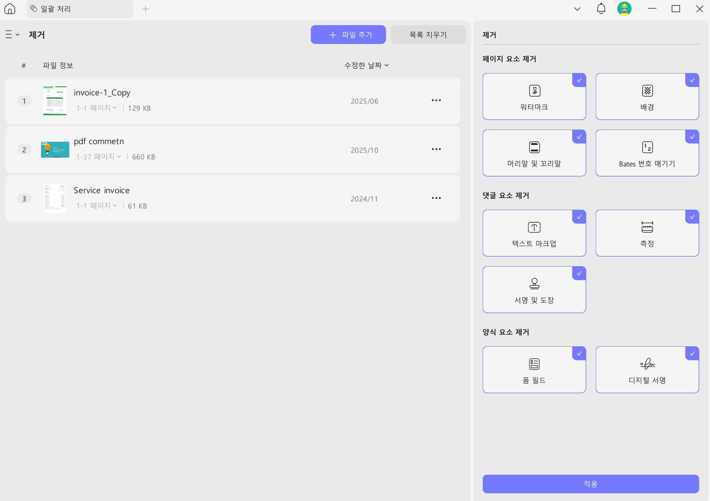Click the invoice-1_Copy file name
710x501 pixels.
(x=102, y=93)
